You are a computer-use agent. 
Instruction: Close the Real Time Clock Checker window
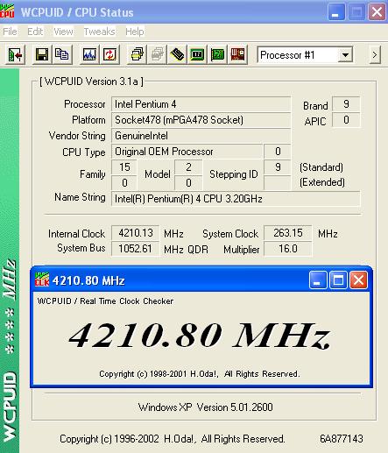[x=358, y=280]
